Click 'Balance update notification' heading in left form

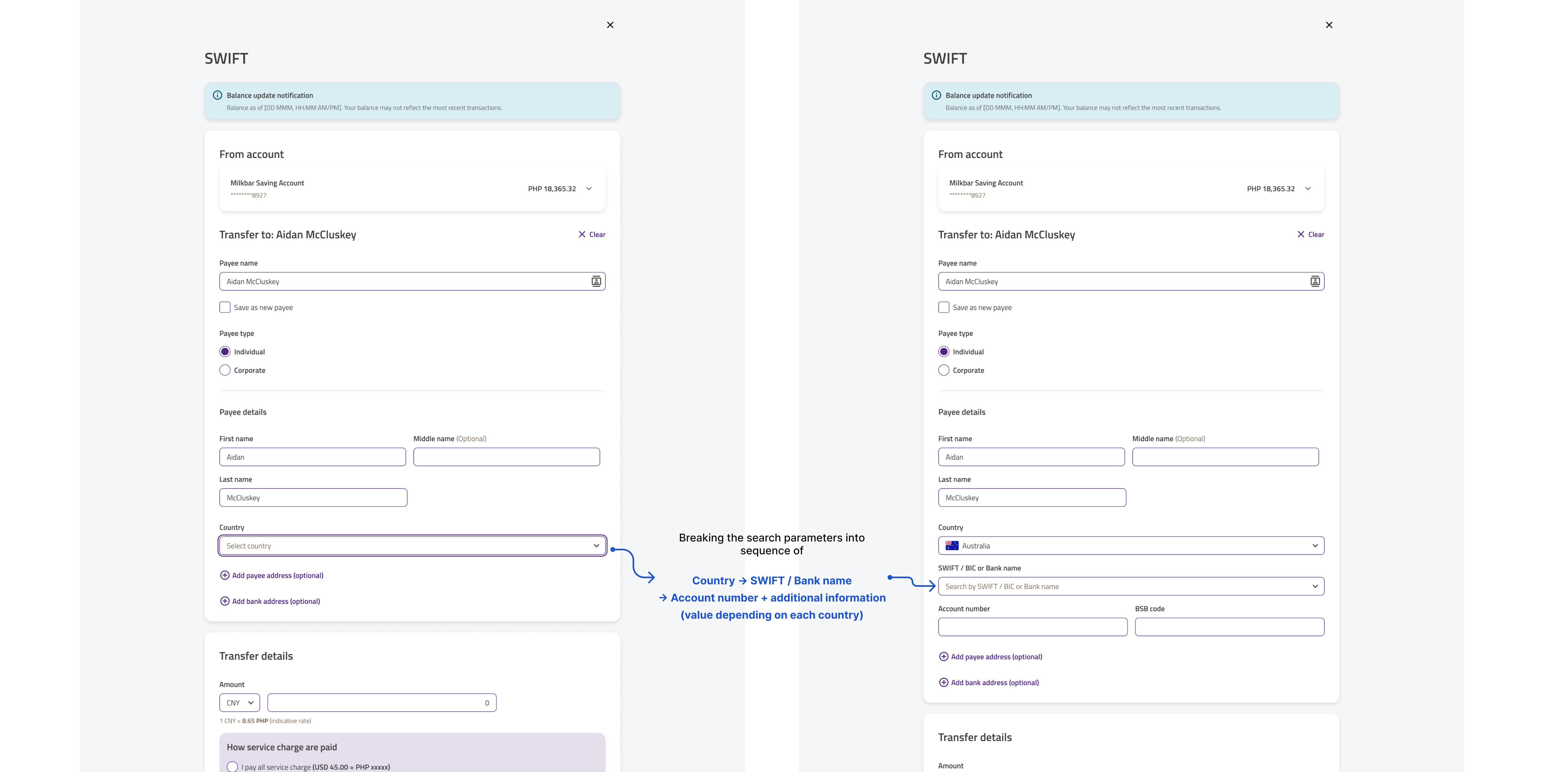(x=270, y=95)
